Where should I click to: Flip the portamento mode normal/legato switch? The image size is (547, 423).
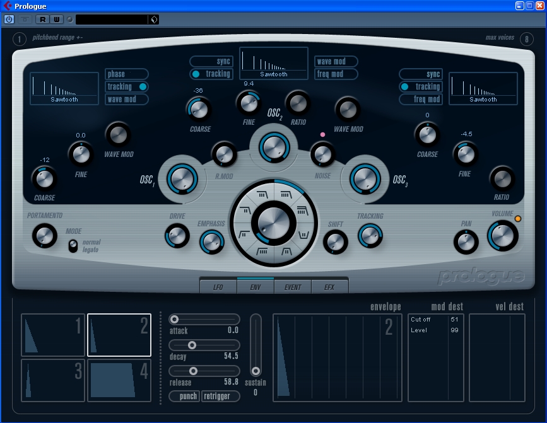pyautogui.click(x=73, y=246)
